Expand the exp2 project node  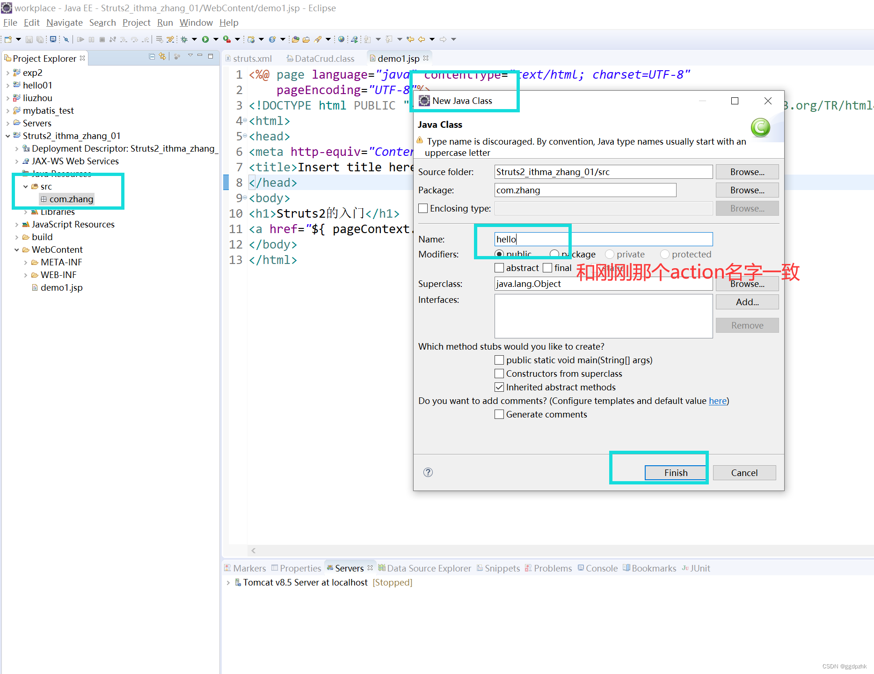coord(7,73)
